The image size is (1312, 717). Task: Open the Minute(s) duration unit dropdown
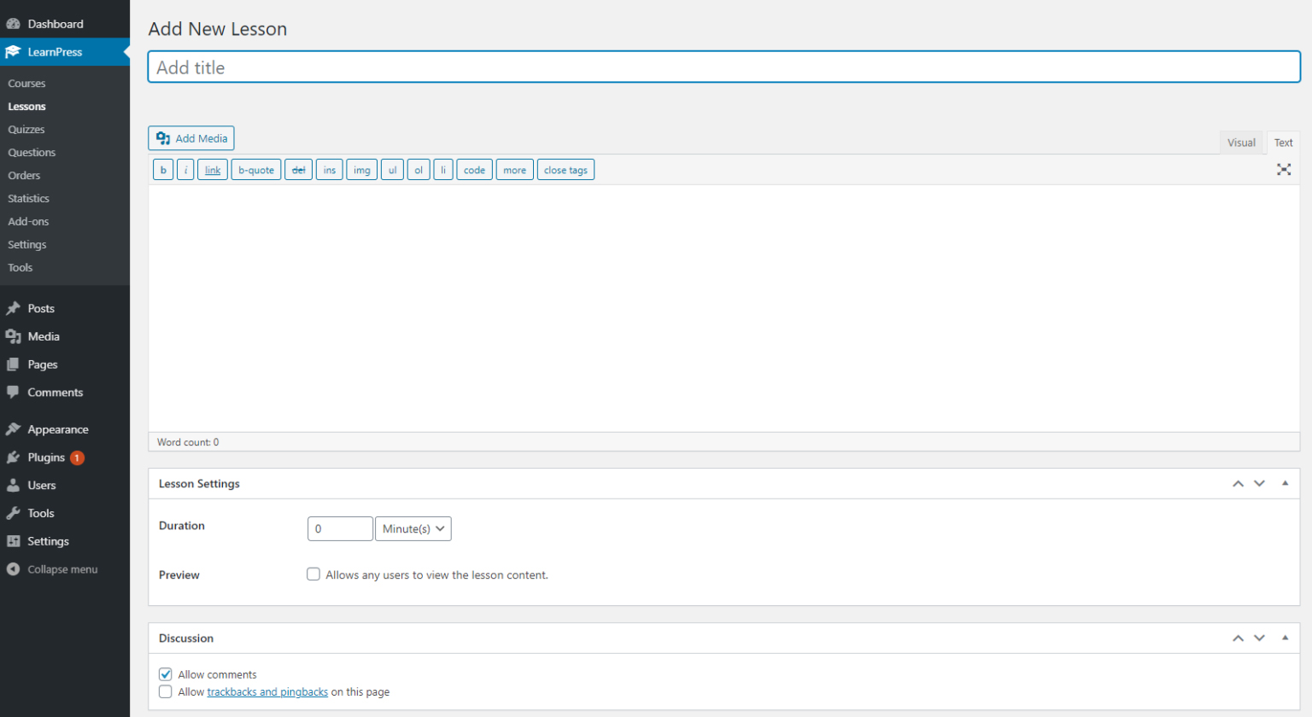pos(413,529)
